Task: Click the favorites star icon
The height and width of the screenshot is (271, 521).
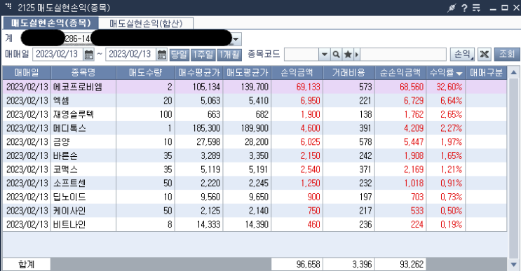Action: pos(348,55)
